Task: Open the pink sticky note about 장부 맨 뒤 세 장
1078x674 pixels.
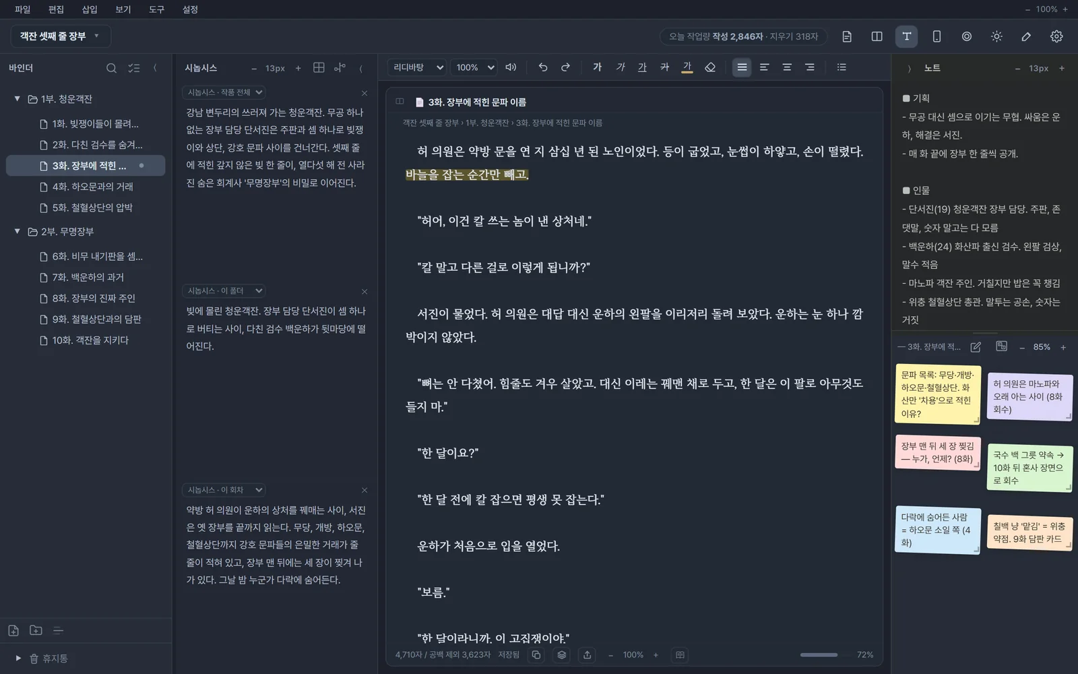Action: pyautogui.click(x=938, y=452)
